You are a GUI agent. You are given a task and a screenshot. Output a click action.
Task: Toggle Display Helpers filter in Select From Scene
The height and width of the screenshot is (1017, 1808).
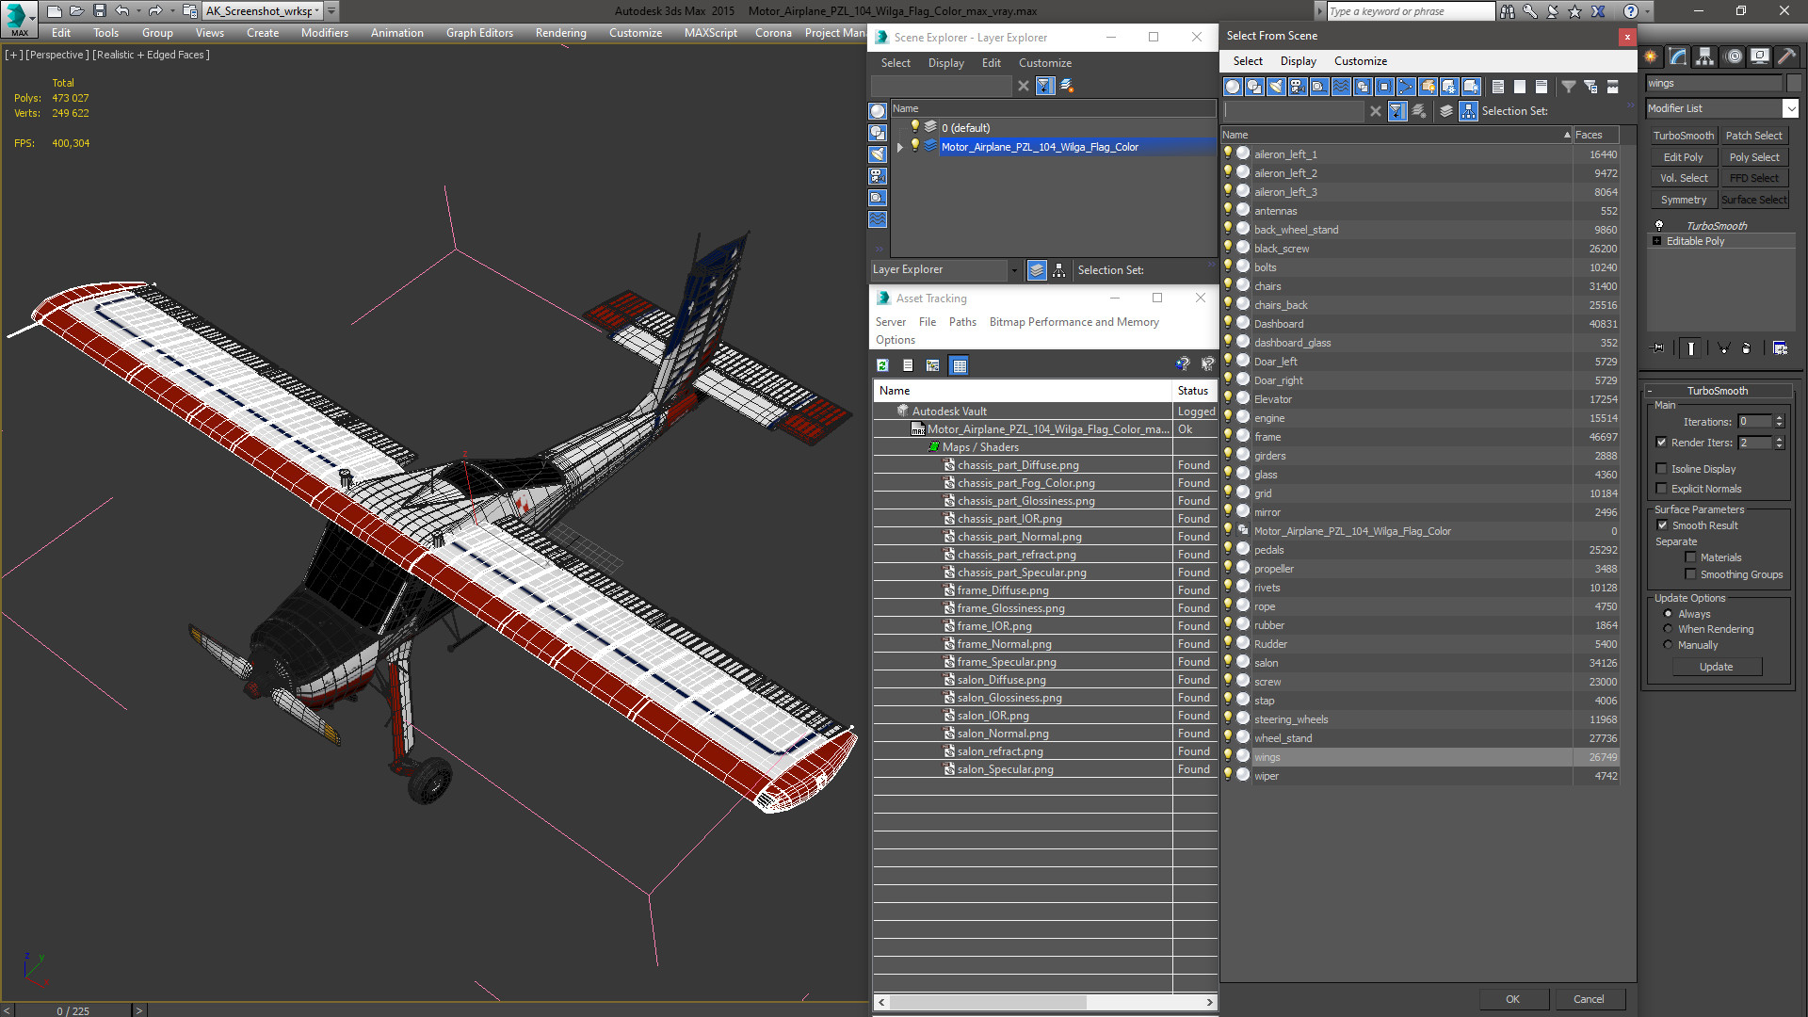click(1319, 87)
